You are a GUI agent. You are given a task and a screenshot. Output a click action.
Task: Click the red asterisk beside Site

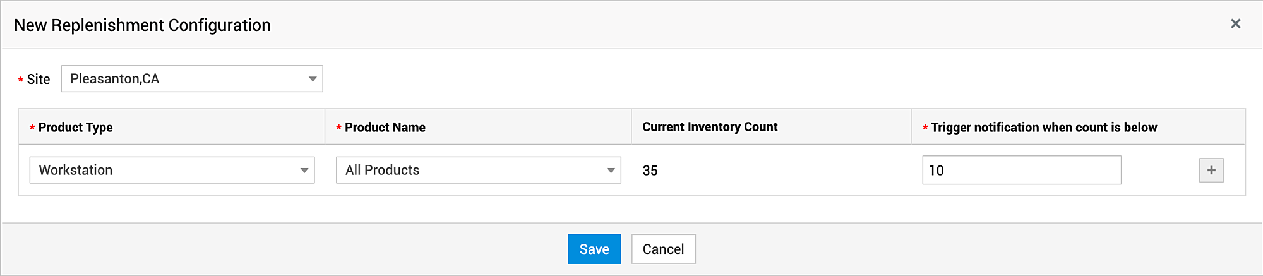tap(21, 80)
